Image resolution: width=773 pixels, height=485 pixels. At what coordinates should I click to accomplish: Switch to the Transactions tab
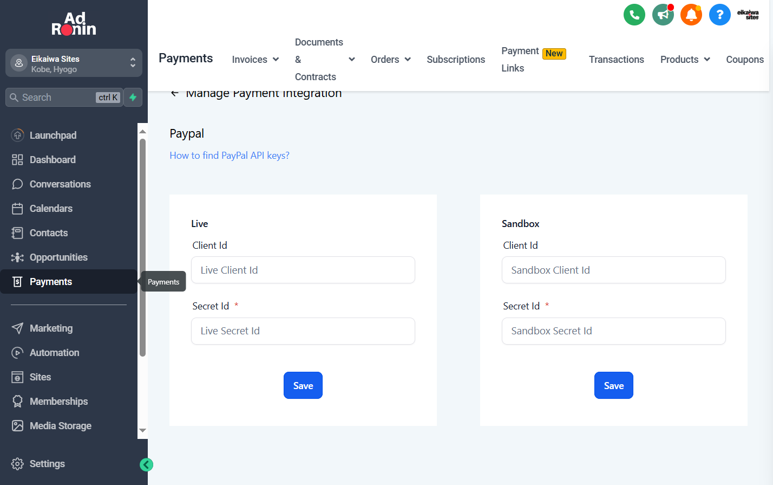[617, 60]
